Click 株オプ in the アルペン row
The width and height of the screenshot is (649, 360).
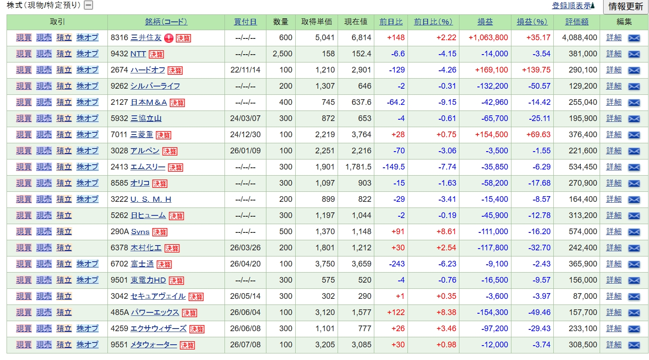coord(87,151)
